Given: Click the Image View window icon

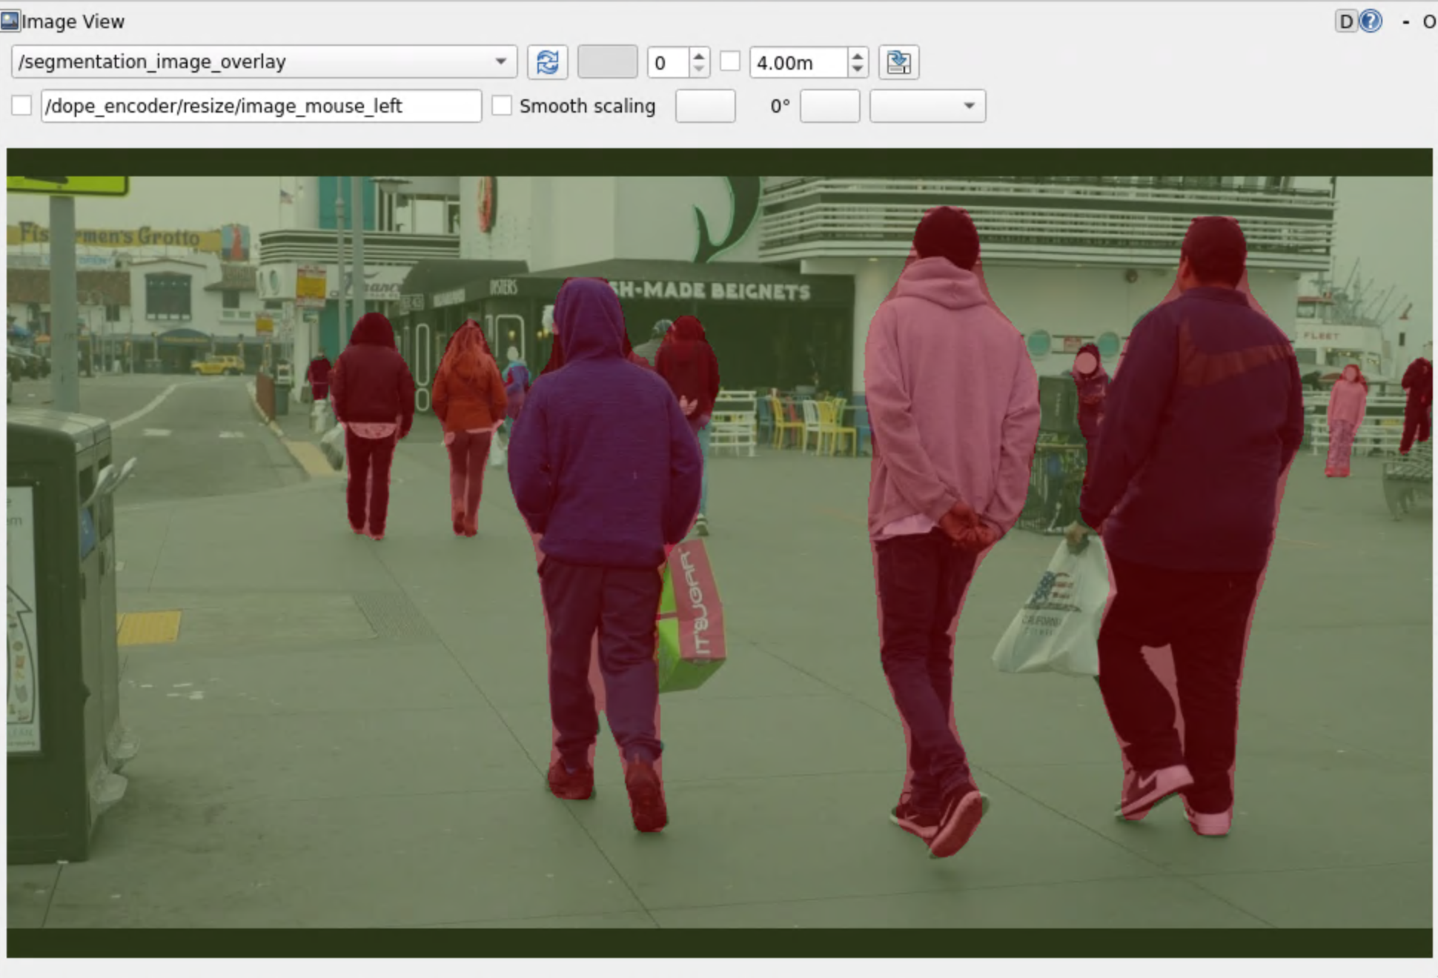Looking at the screenshot, I should (10, 20).
